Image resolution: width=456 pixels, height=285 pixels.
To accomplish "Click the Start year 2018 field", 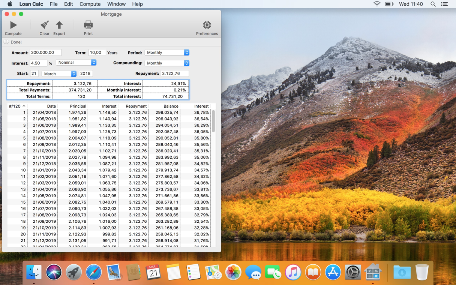I will pos(85,73).
